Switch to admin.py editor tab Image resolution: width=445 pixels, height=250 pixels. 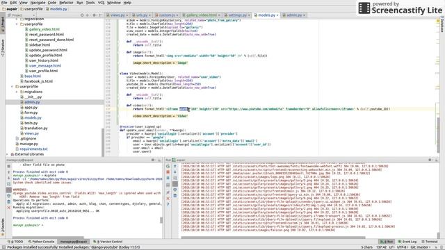(293, 15)
